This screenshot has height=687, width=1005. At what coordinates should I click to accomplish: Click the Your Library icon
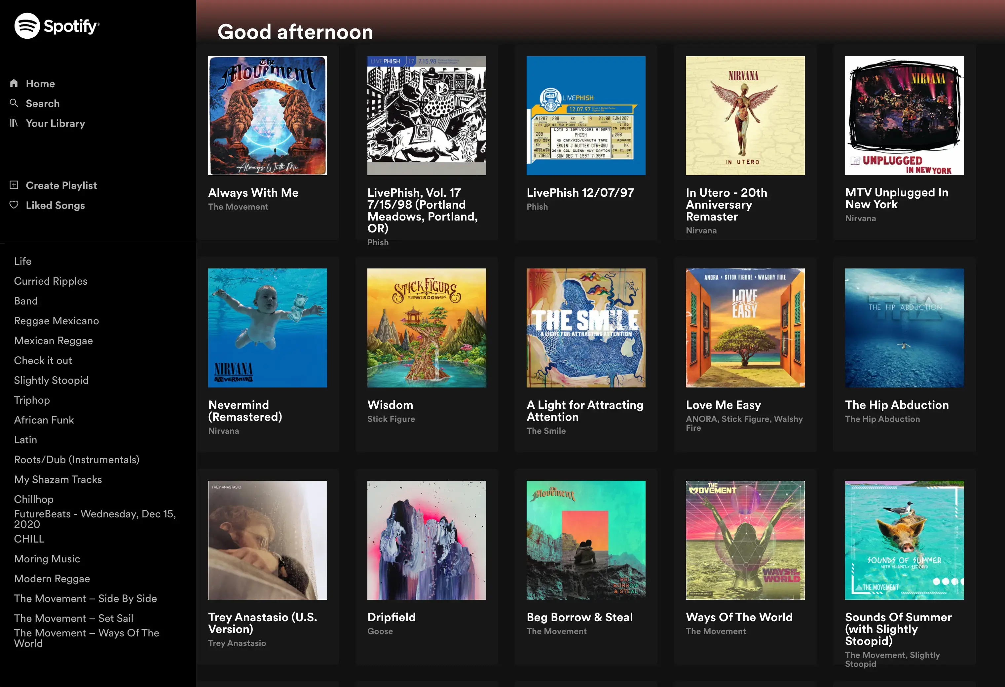click(x=15, y=123)
